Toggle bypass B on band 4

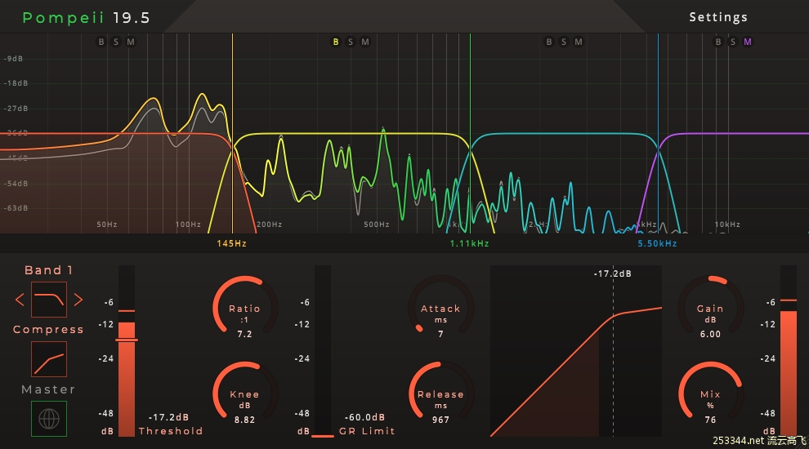coord(718,42)
